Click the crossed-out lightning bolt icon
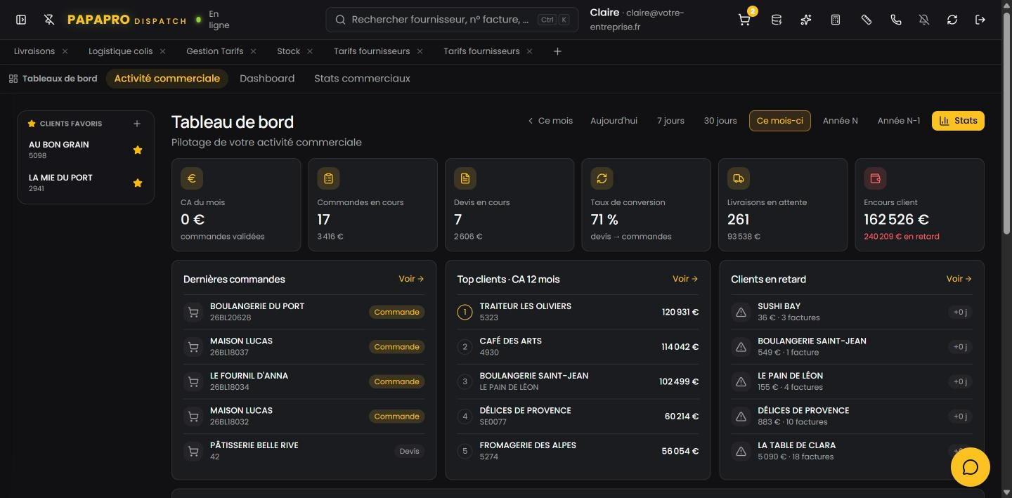 coord(49,20)
